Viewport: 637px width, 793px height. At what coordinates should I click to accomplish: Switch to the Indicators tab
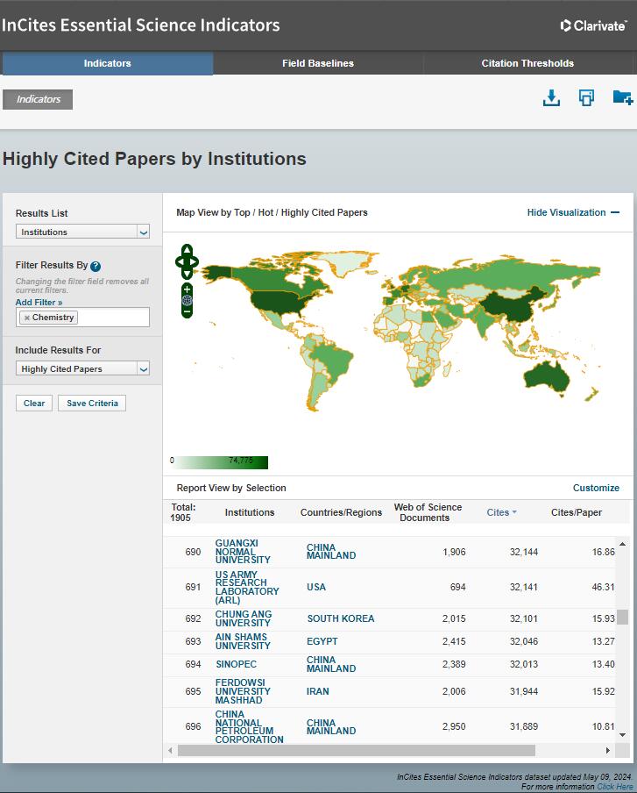coord(107,63)
